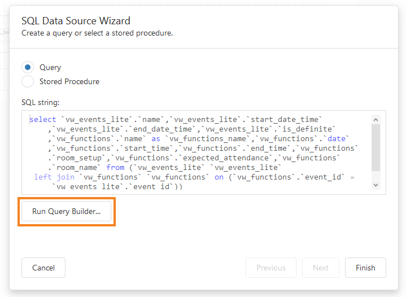Screen dimensions: 406x297
Task: Click the 'as' keyword in SQL text
Action: point(156,138)
